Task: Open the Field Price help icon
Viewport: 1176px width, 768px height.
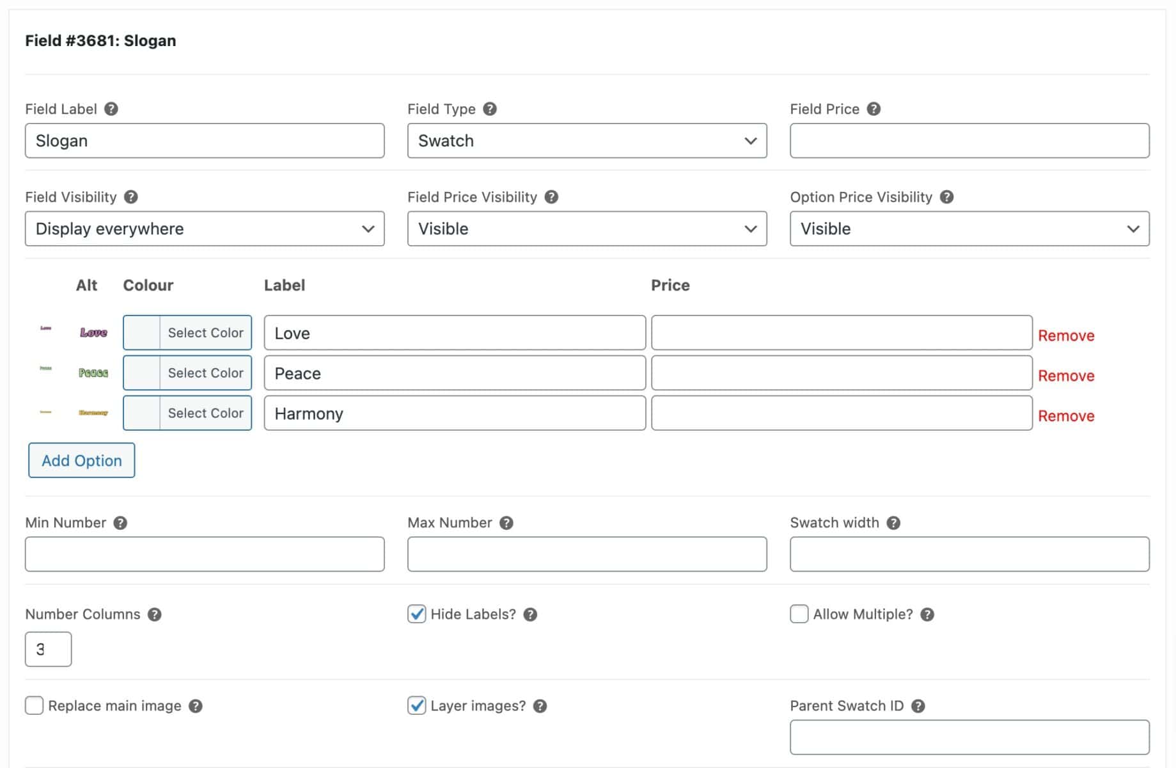Action: pyautogui.click(x=874, y=109)
